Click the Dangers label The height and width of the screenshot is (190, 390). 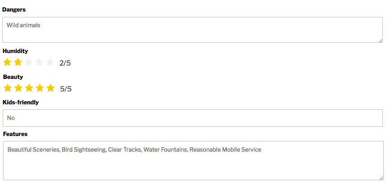(14, 9)
